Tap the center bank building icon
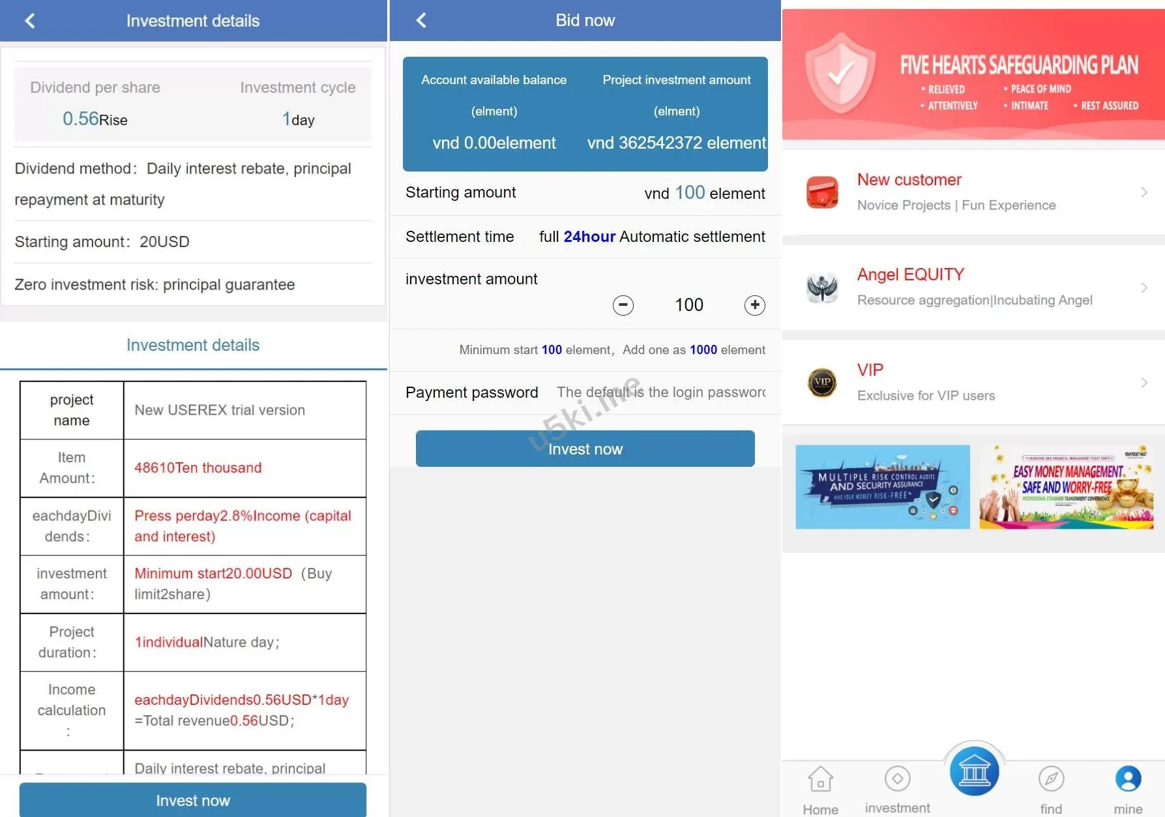This screenshot has height=817, width=1165. 974,772
